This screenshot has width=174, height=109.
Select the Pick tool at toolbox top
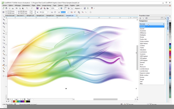[x=4, y=16]
